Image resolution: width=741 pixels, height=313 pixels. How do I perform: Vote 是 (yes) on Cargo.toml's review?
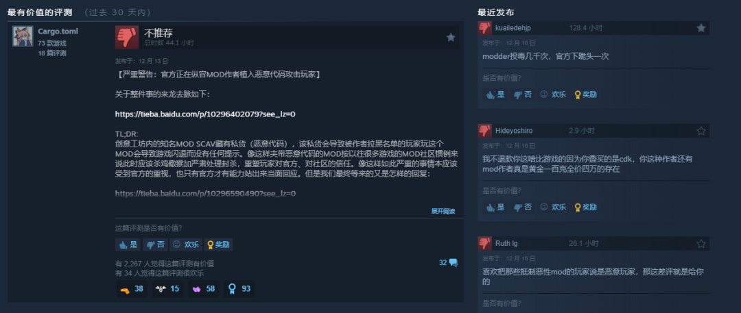(x=128, y=245)
